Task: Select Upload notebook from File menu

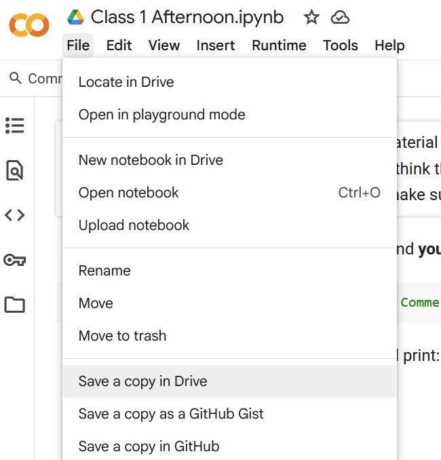Action: [x=134, y=225]
